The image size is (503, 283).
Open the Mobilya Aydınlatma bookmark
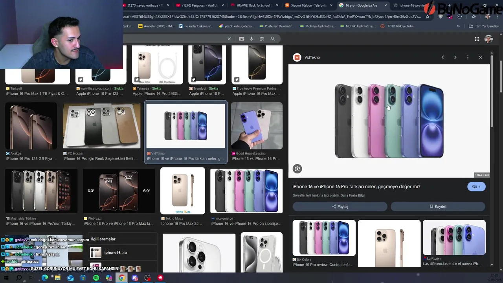[x=317, y=26]
